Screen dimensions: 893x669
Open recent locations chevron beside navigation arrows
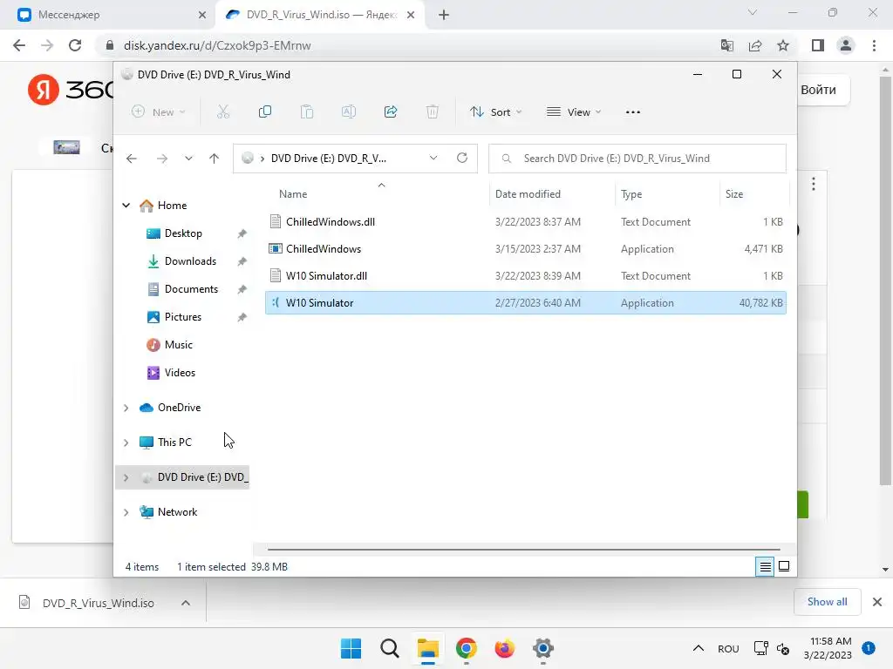188,159
